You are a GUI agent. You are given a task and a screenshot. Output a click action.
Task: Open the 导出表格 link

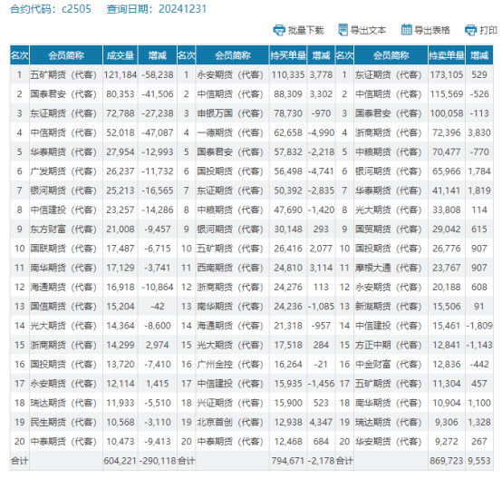pyautogui.click(x=432, y=31)
